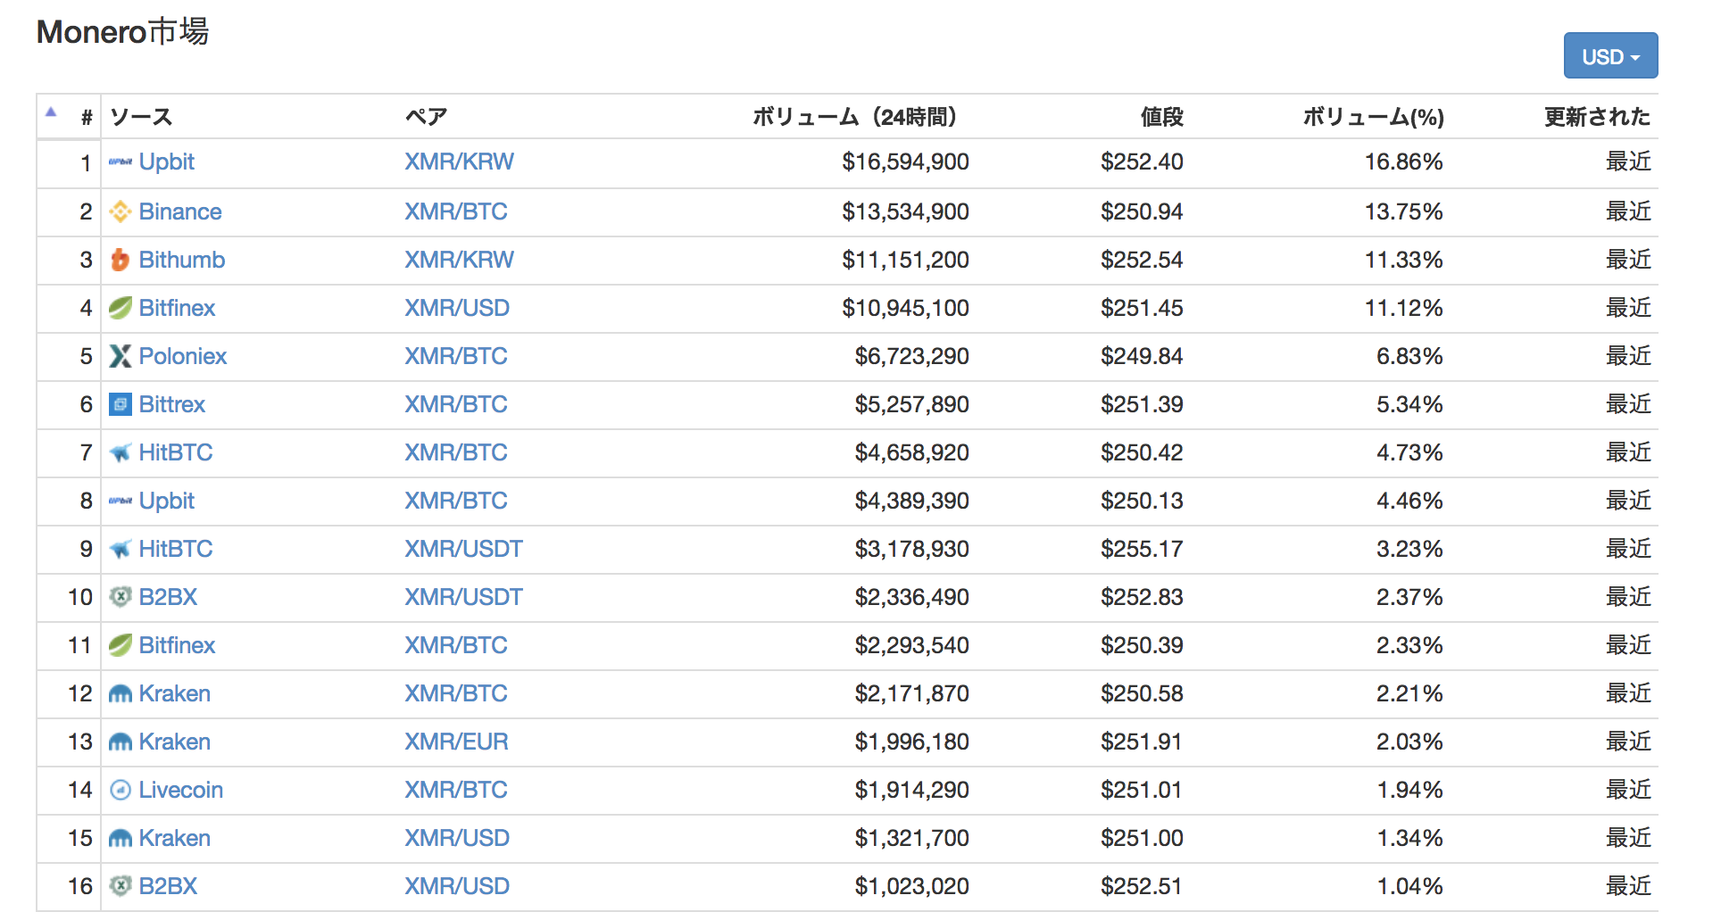Click the Upbit logo in row 8
This screenshot has width=1721, height=912.
[121, 501]
